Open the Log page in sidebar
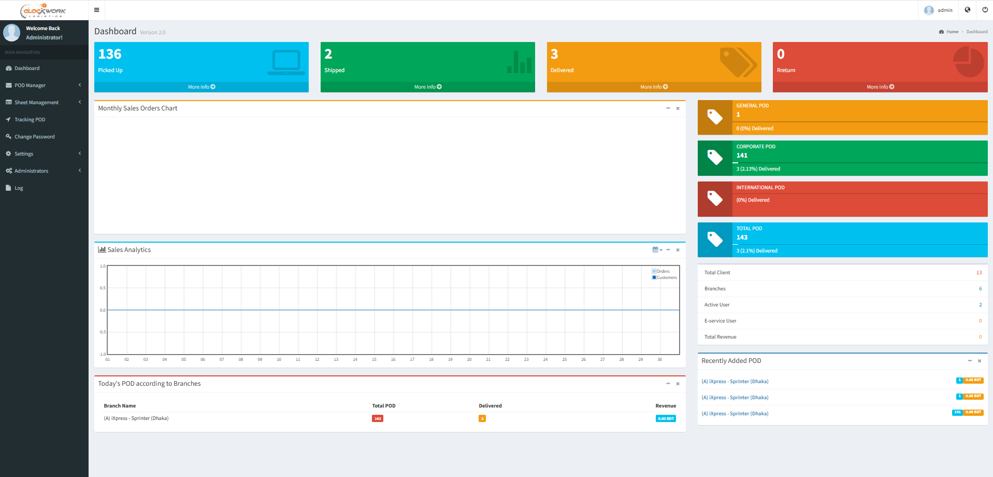 coord(19,188)
